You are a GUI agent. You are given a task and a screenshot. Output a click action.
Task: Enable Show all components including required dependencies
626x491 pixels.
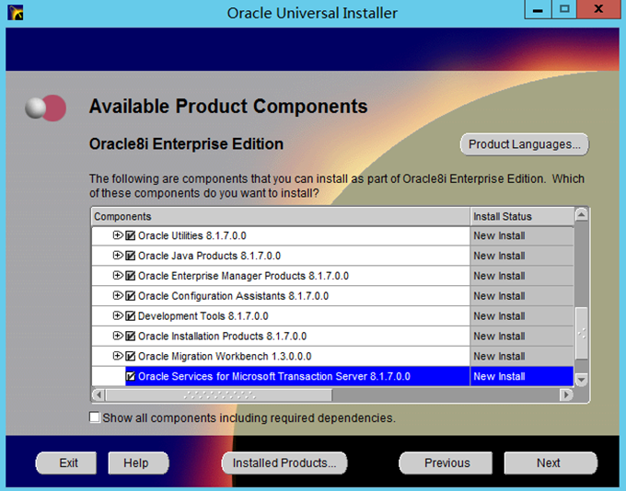click(x=95, y=417)
